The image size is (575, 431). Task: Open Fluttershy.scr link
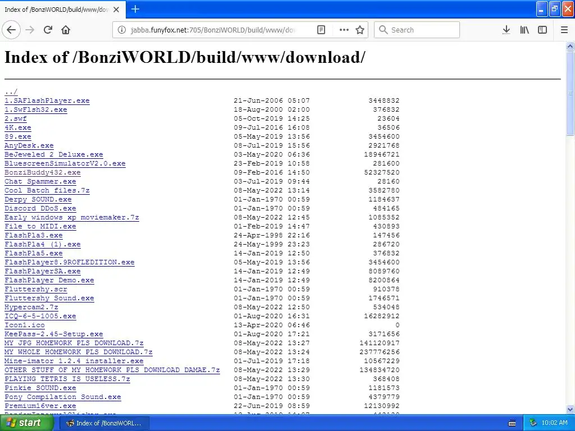pos(36,289)
